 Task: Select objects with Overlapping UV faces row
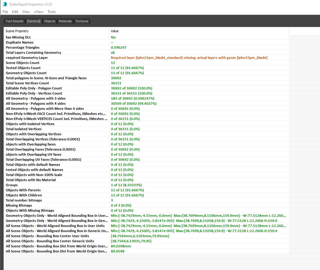[x=146, y=154]
